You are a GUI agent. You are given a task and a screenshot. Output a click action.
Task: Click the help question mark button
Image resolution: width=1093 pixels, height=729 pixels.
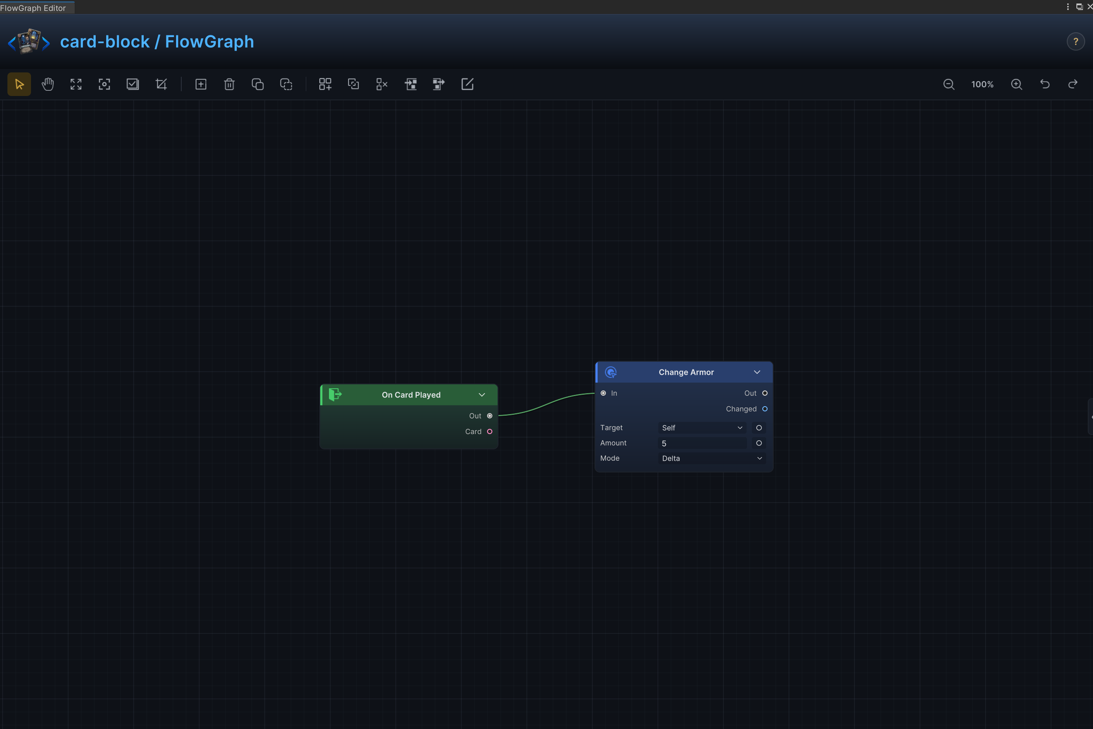[1076, 42]
